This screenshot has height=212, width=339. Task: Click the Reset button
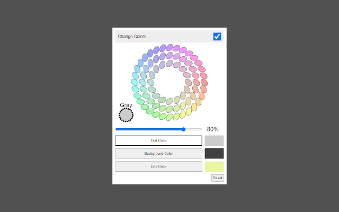click(218, 178)
